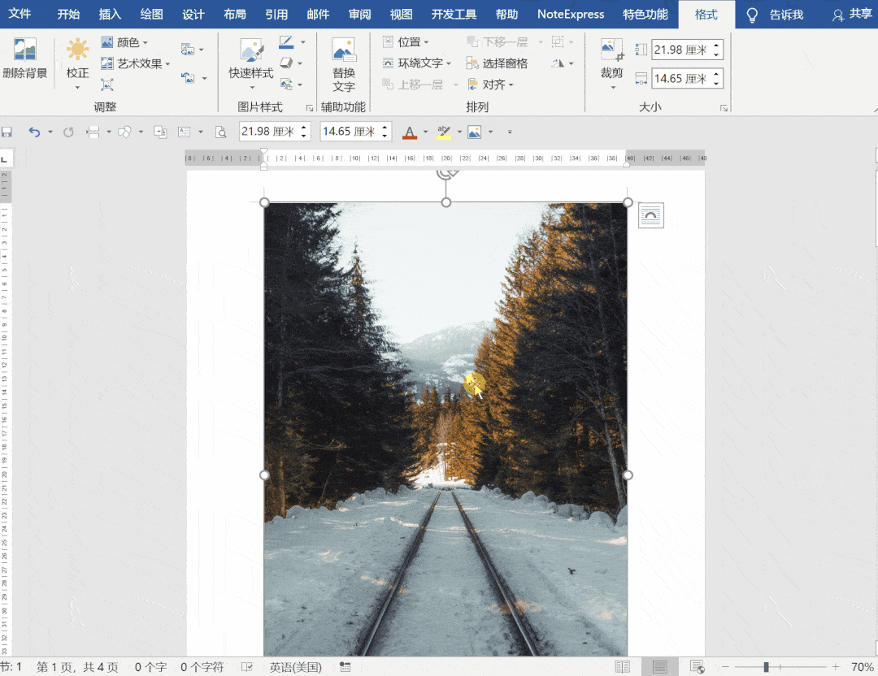Switch to print layout view in status bar
The width and height of the screenshot is (878, 676).
click(660, 667)
